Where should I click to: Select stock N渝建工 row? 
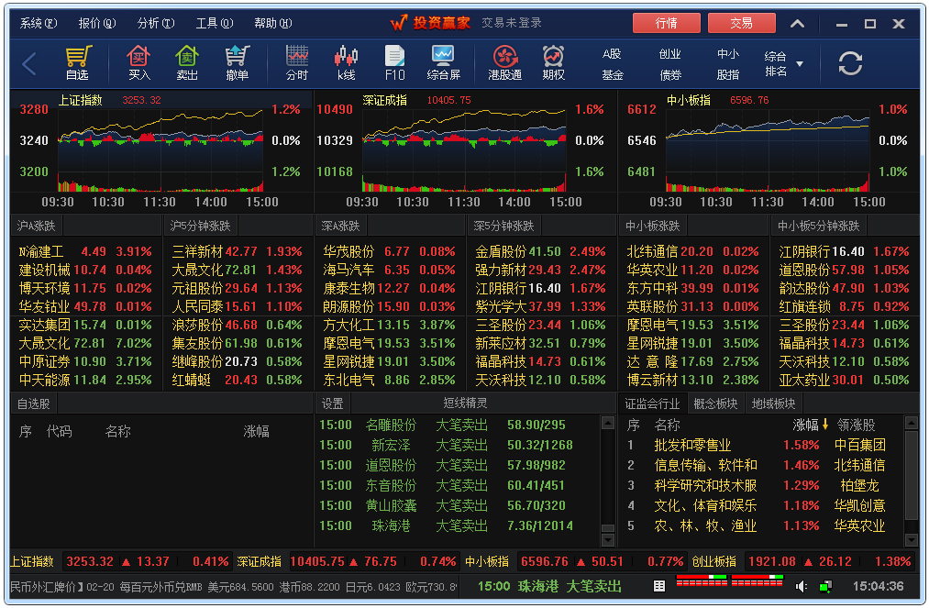coord(85,251)
